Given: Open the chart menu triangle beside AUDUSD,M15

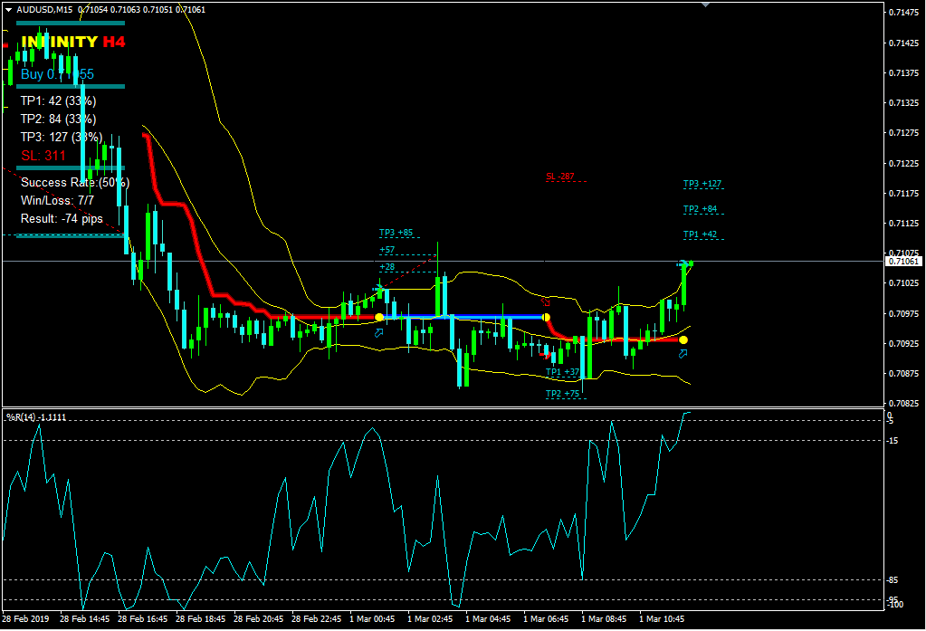Looking at the screenshot, I should [8, 10].
